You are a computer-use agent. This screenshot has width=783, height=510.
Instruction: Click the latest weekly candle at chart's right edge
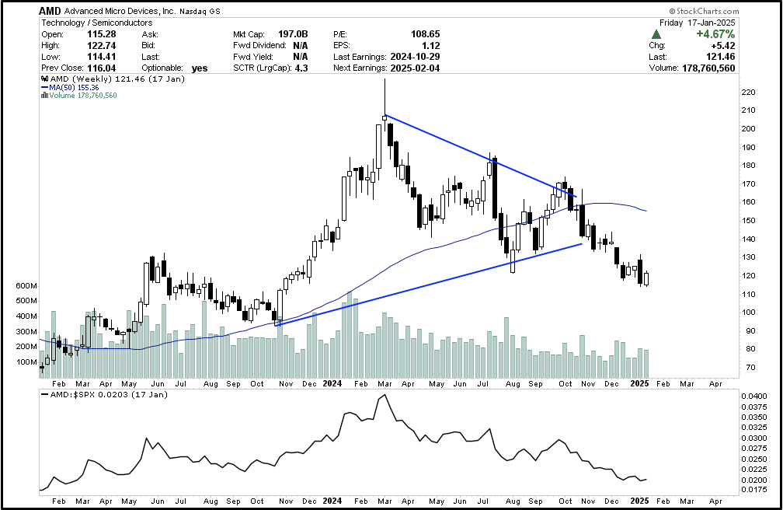tap(646, 278)
